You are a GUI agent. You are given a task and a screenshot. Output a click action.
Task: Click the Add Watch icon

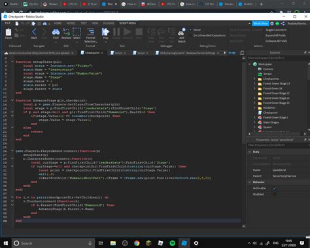(x=182, y=32)
